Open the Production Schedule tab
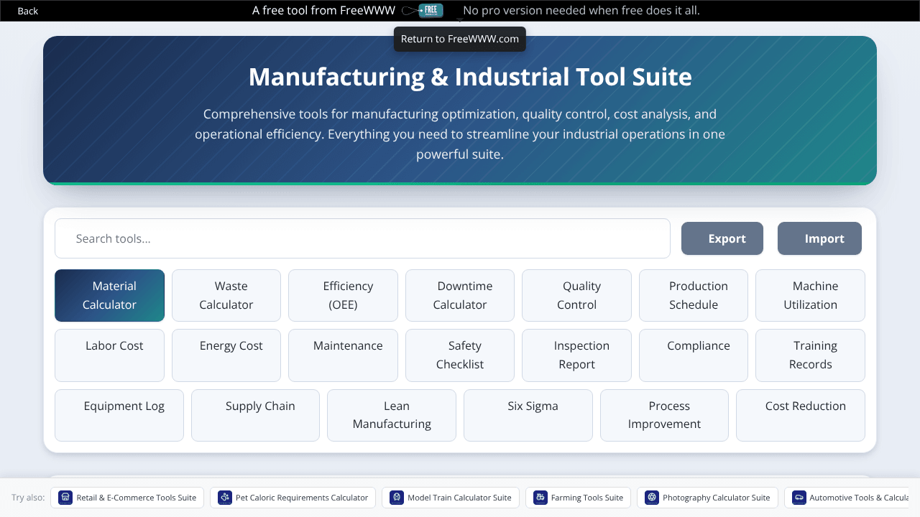920x517 pixels. coord(694,295)
